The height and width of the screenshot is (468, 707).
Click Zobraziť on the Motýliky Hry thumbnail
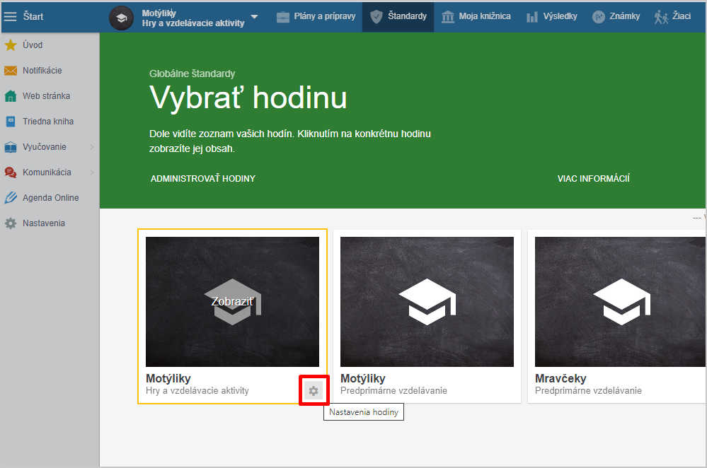(x=232, y=301)
